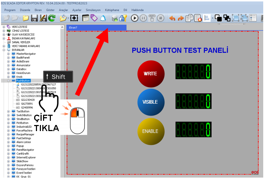Open the Kütüphane menu
The width and height of the screenshot is (265, 179).
112,10
